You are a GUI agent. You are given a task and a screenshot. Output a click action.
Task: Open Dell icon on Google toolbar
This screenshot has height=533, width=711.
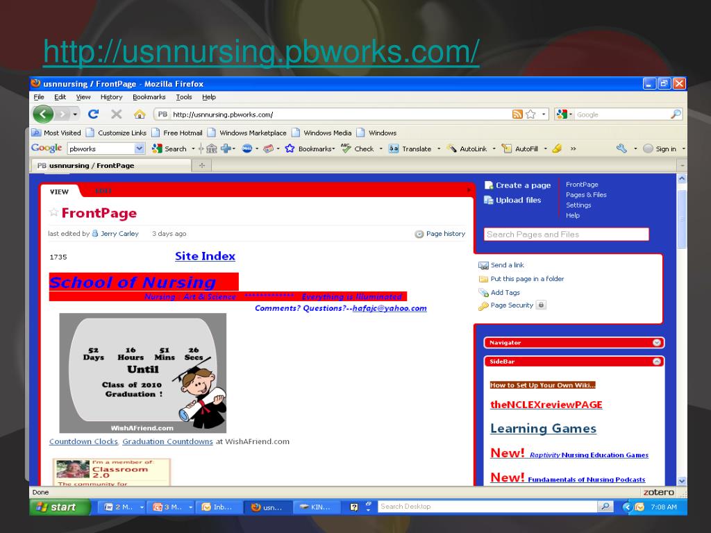(x=247, y=149)
